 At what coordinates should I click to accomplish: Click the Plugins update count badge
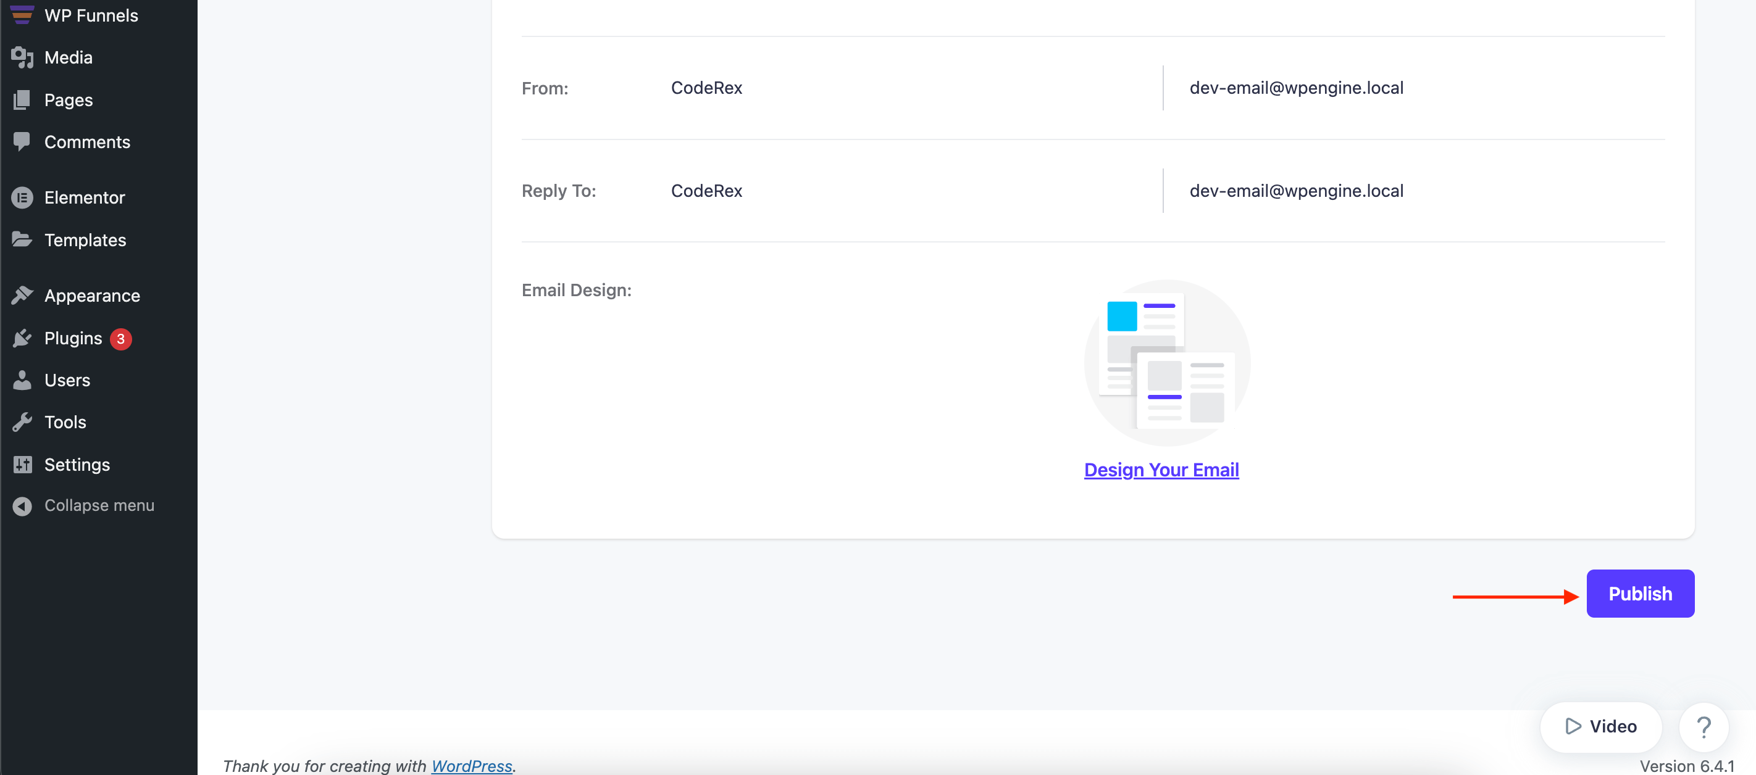(x=120, y=339)
